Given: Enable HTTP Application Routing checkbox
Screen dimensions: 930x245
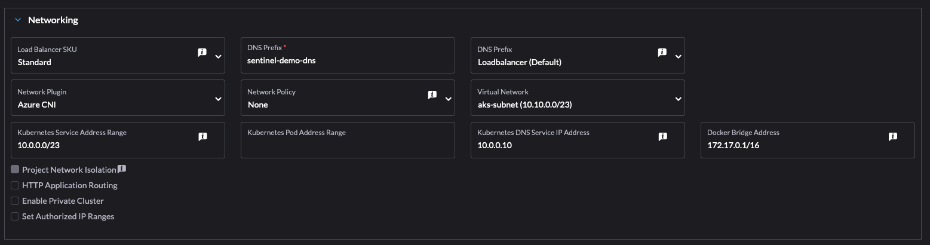Looking at the screenshot, I should pos(15,185).
